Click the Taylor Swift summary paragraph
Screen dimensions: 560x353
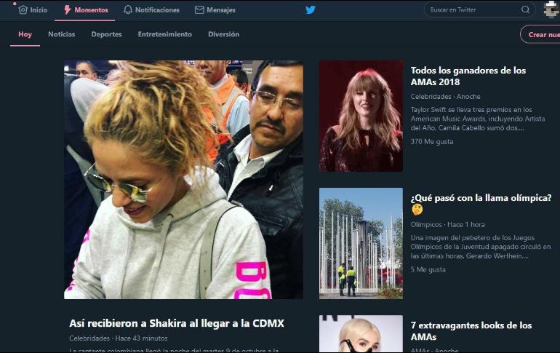(x=478, y=119)
